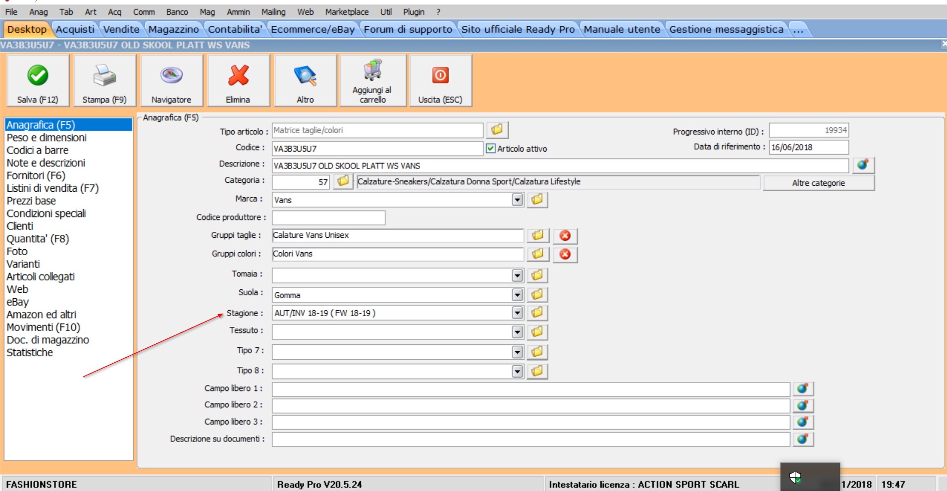Viewport: 947px width, 491px height.
Task: Open folder icon beside Marca field
Action: click(537, 200)
